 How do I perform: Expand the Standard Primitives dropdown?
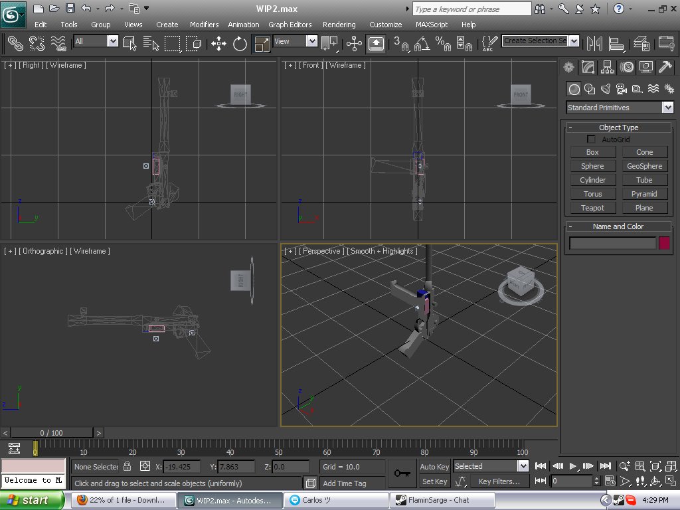pyautogui.click(x=667, y=108)
